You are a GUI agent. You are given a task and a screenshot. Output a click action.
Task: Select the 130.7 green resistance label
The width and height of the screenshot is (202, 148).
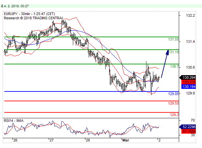coord(174,66)
